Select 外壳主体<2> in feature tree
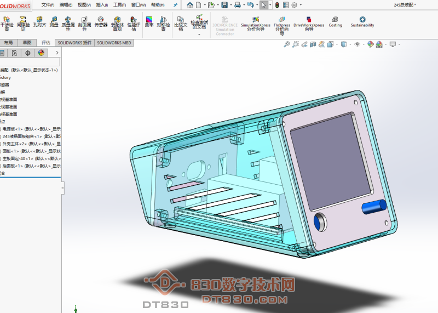 point(30,143)
